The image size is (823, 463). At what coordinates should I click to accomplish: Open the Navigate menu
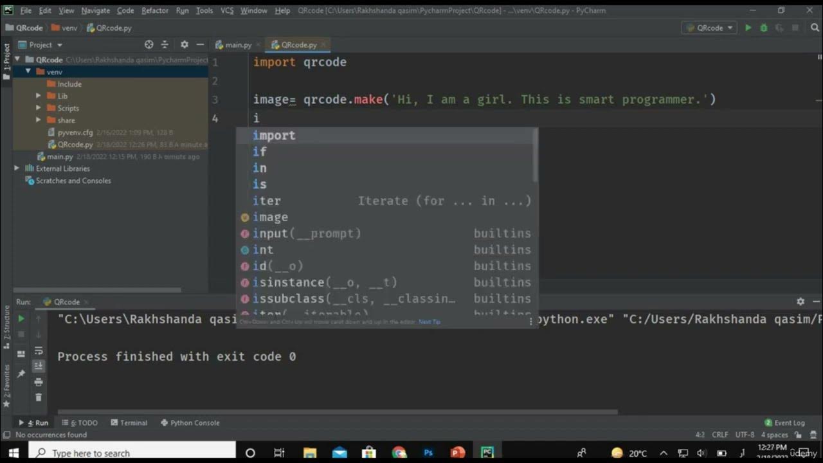pos(95,11)
